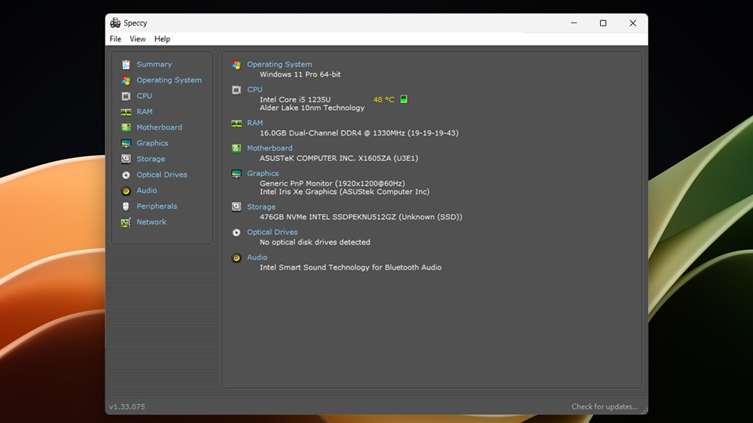Click the Storage icon in summary panel
This screenshot has height=423, width=753.
(x=236, y=207)
